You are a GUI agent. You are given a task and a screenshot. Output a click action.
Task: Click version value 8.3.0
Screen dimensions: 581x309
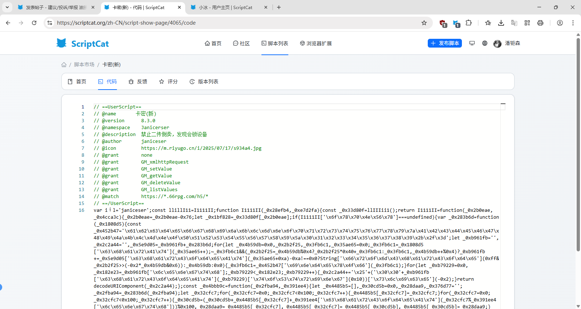click(x=148, y=121)
